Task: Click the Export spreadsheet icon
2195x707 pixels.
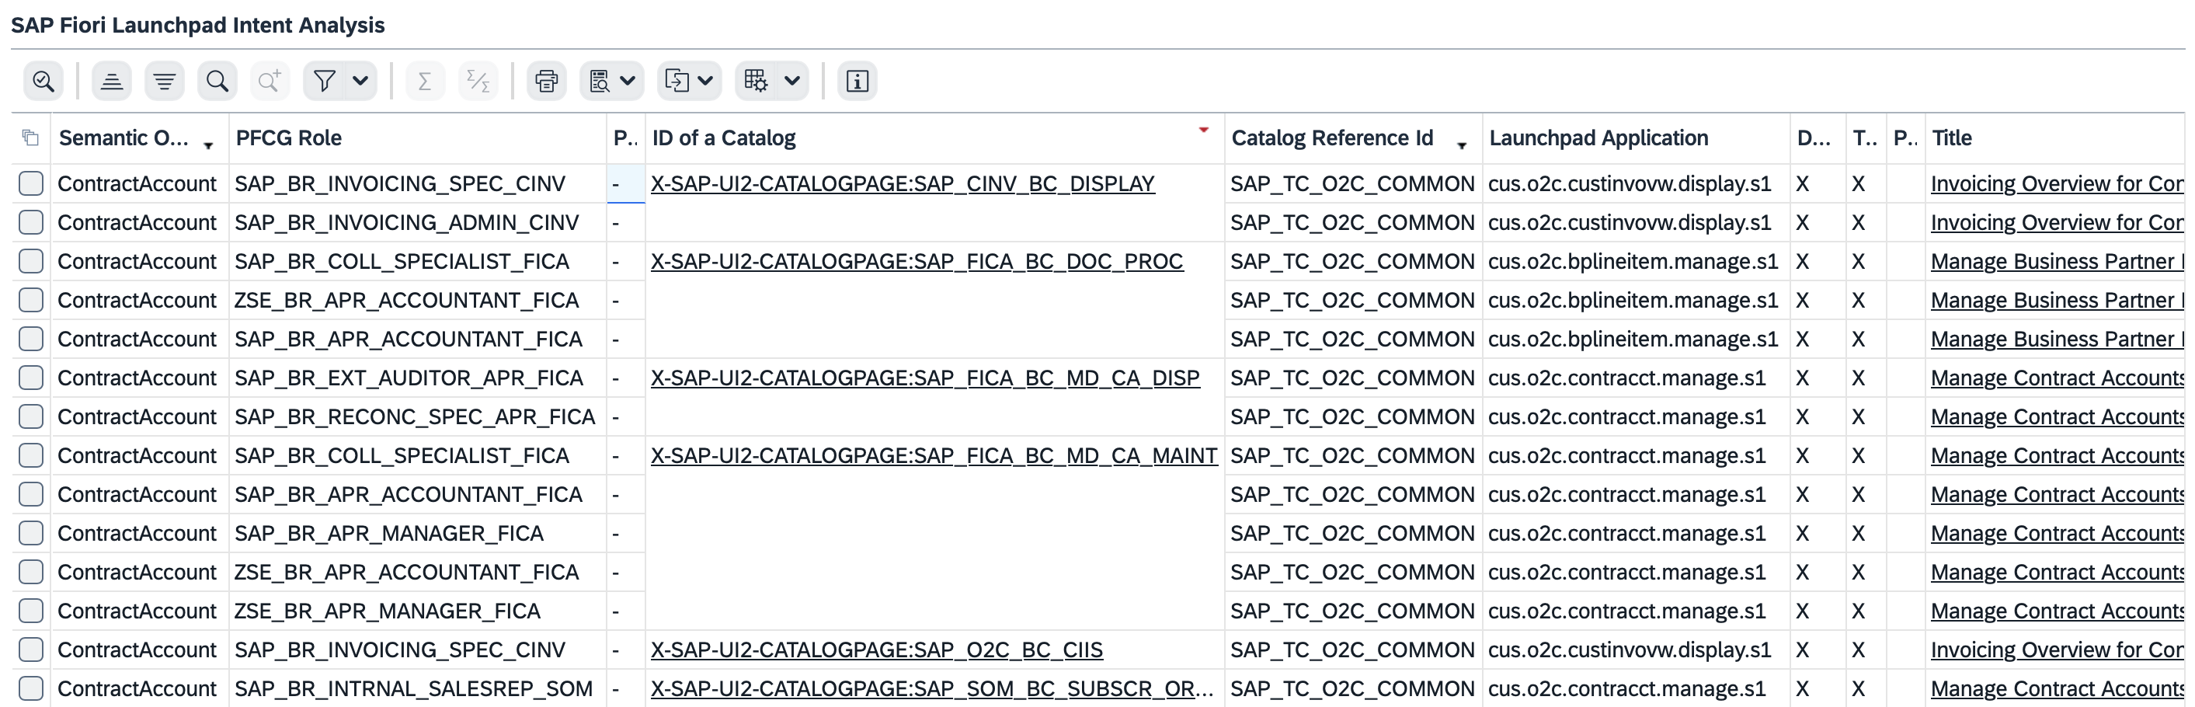Action: point(677,81)
